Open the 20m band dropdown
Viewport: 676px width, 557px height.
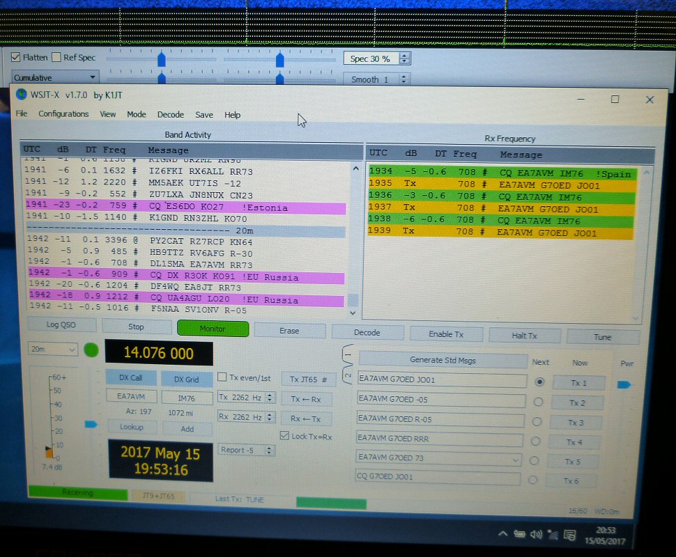point(53,350)
